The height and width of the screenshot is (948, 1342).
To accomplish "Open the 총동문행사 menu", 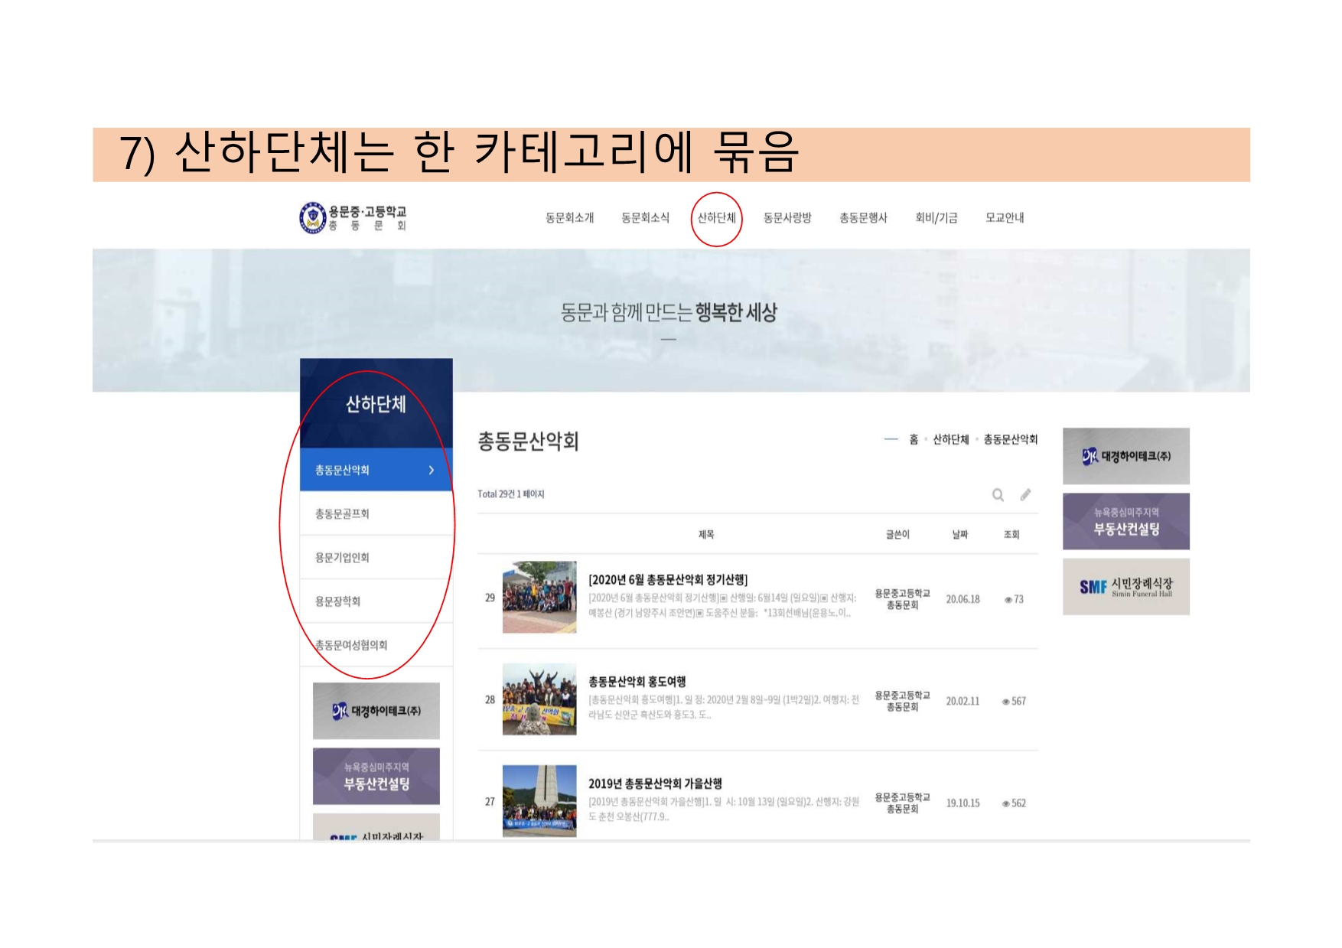I will point(863,218).
